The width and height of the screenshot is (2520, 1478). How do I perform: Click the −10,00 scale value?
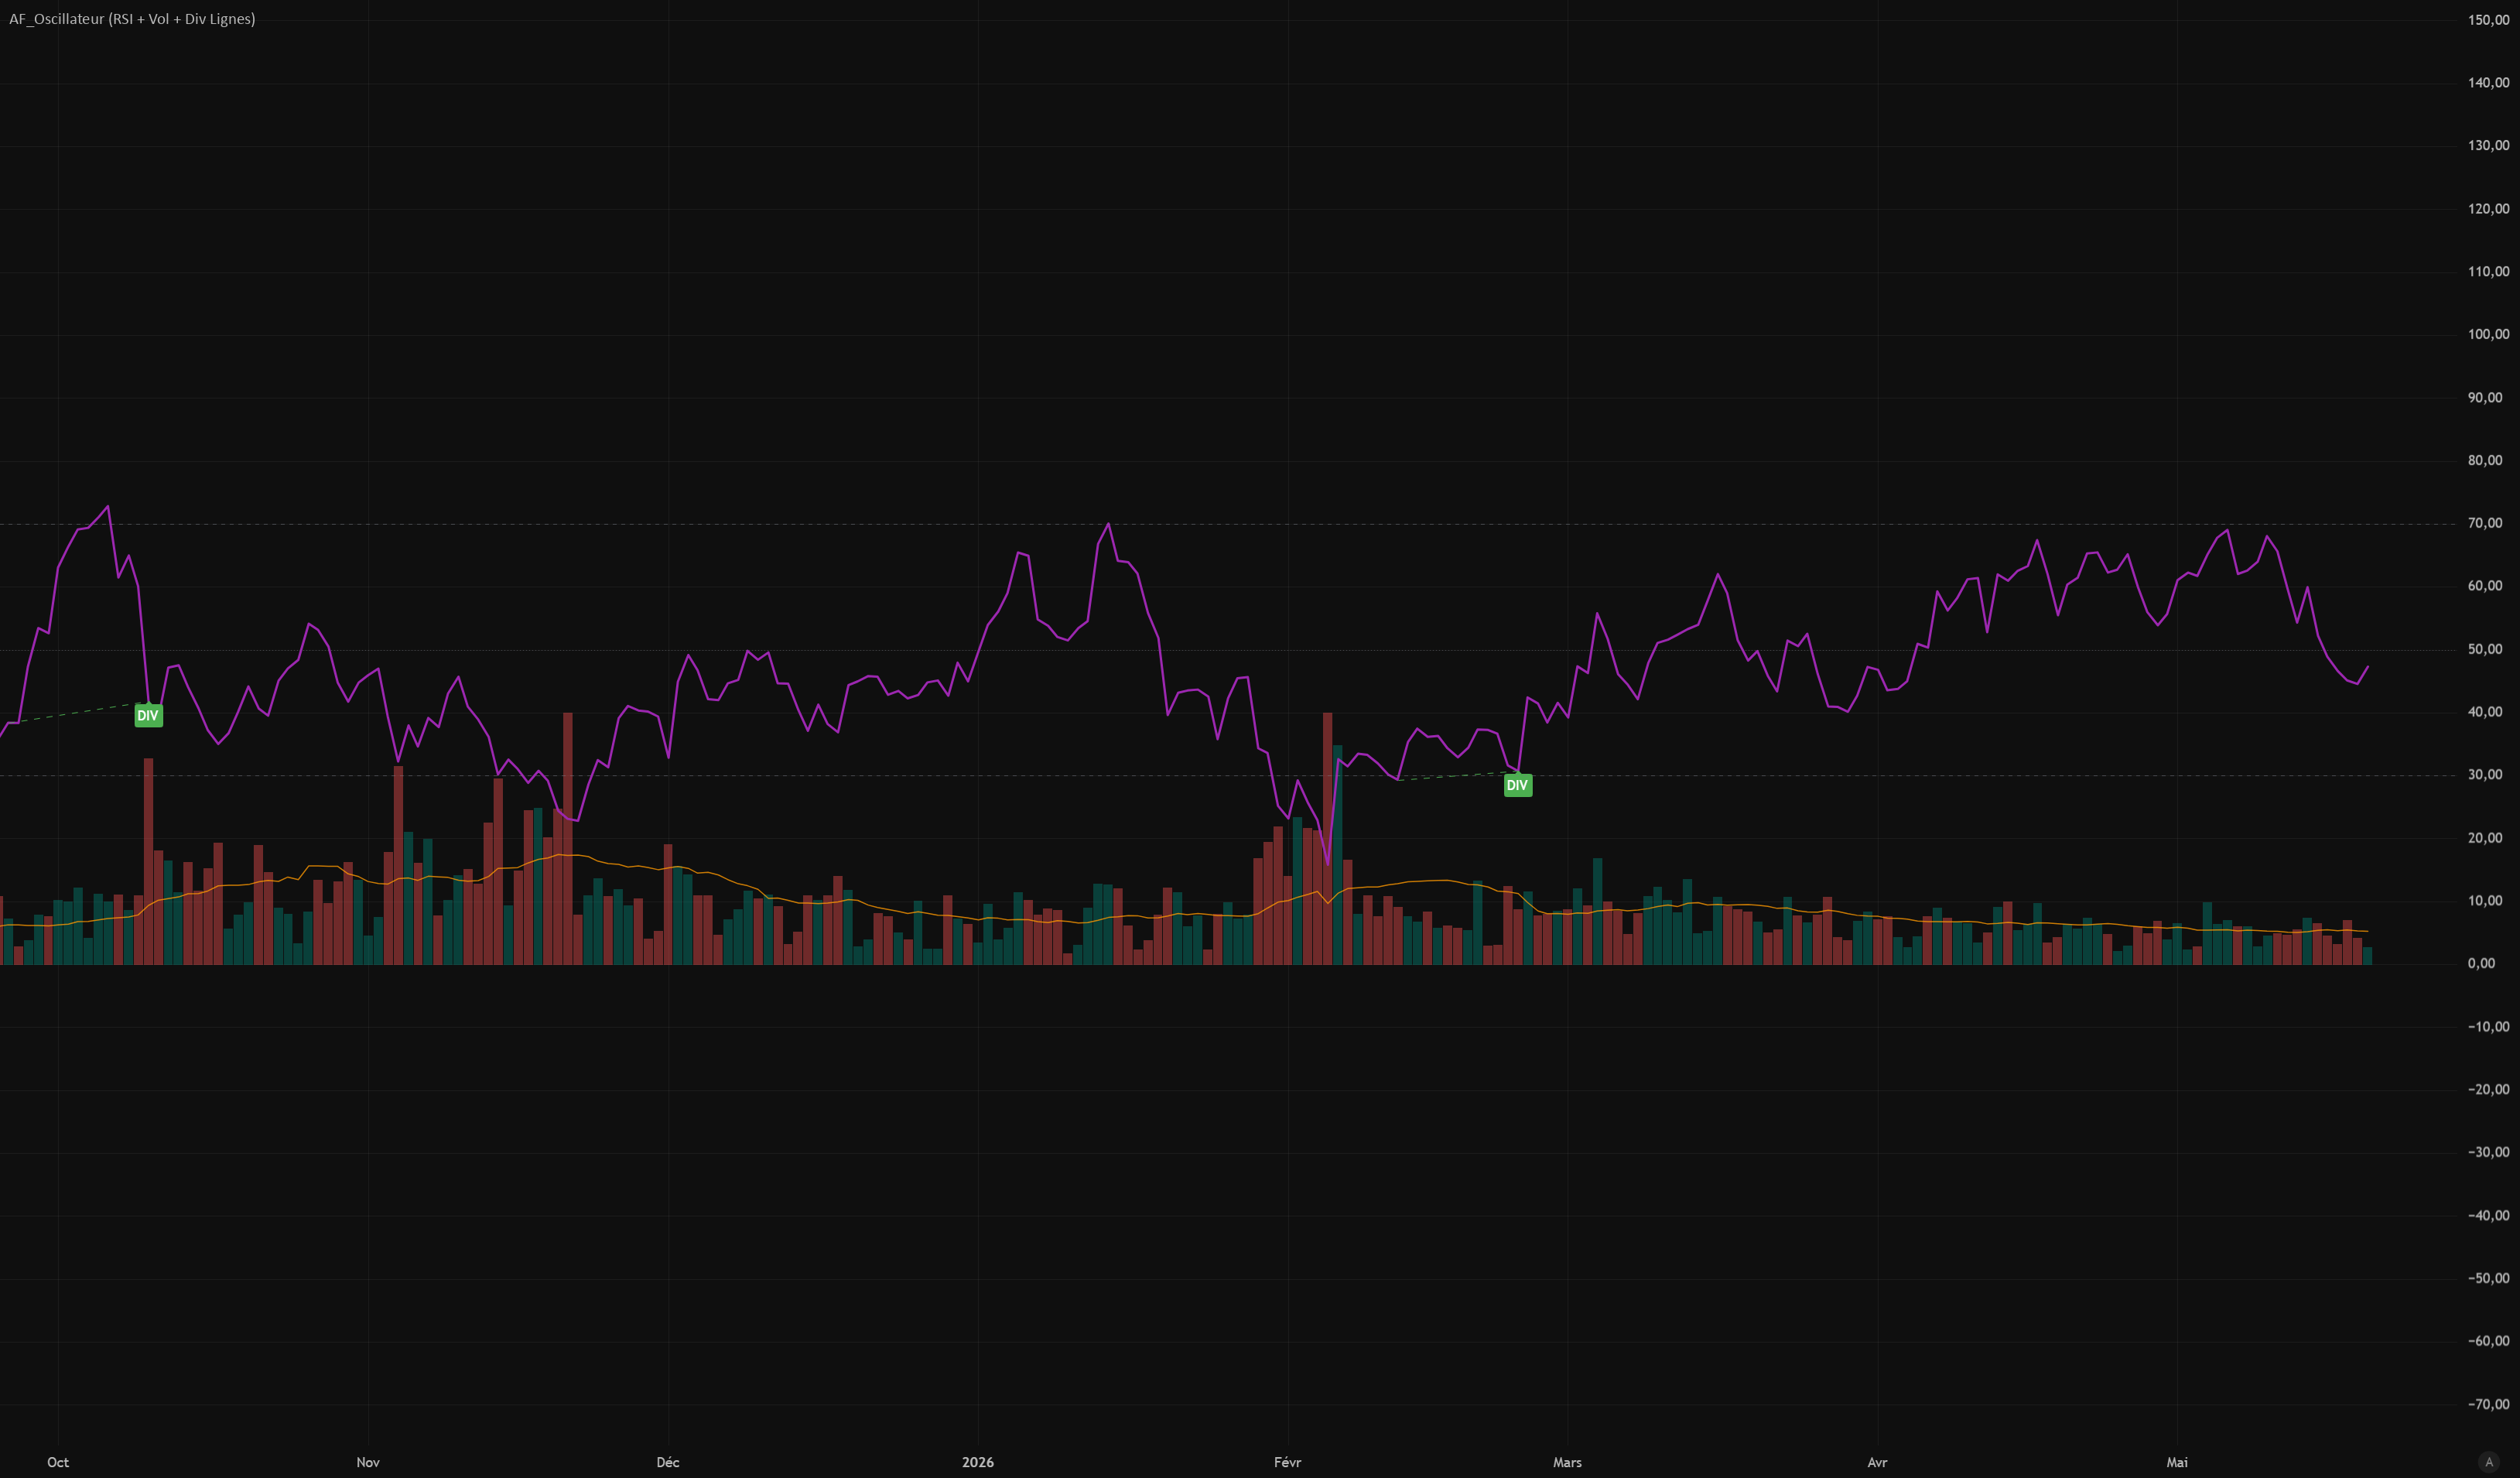(x=2488, y=1027)
